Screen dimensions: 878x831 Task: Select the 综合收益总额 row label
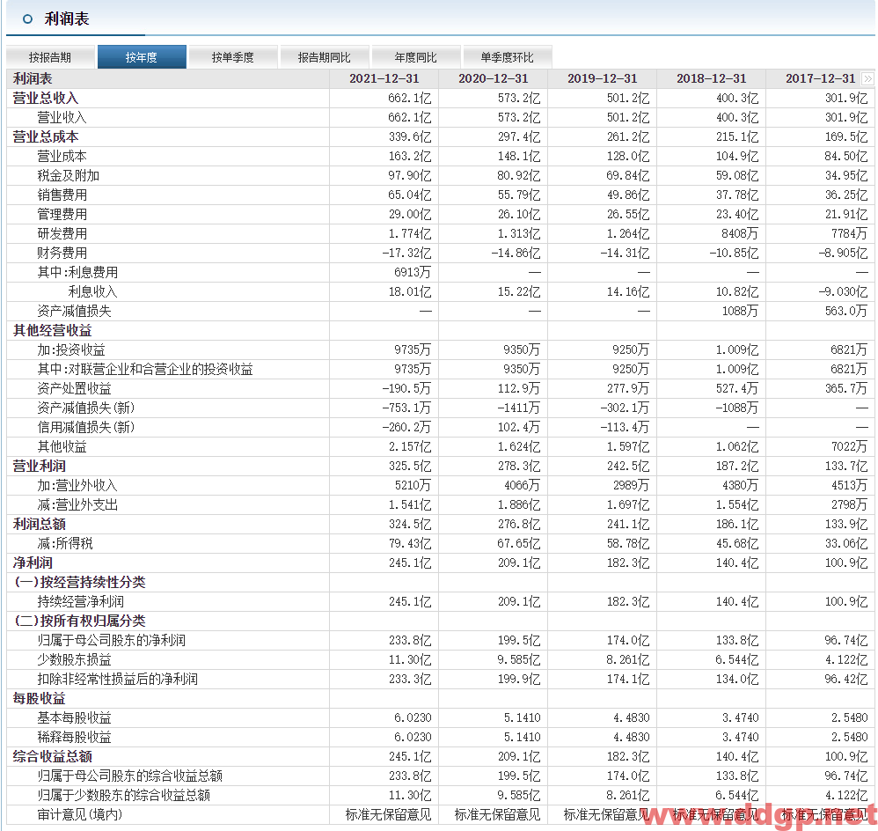coord(52,756)
